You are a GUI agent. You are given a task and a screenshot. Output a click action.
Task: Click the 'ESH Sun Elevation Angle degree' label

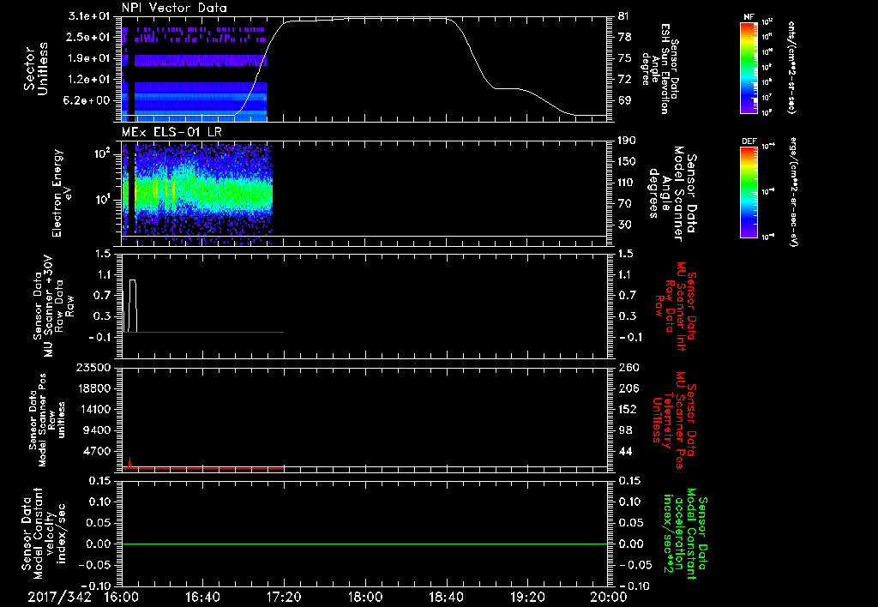[x=659, y=69]
